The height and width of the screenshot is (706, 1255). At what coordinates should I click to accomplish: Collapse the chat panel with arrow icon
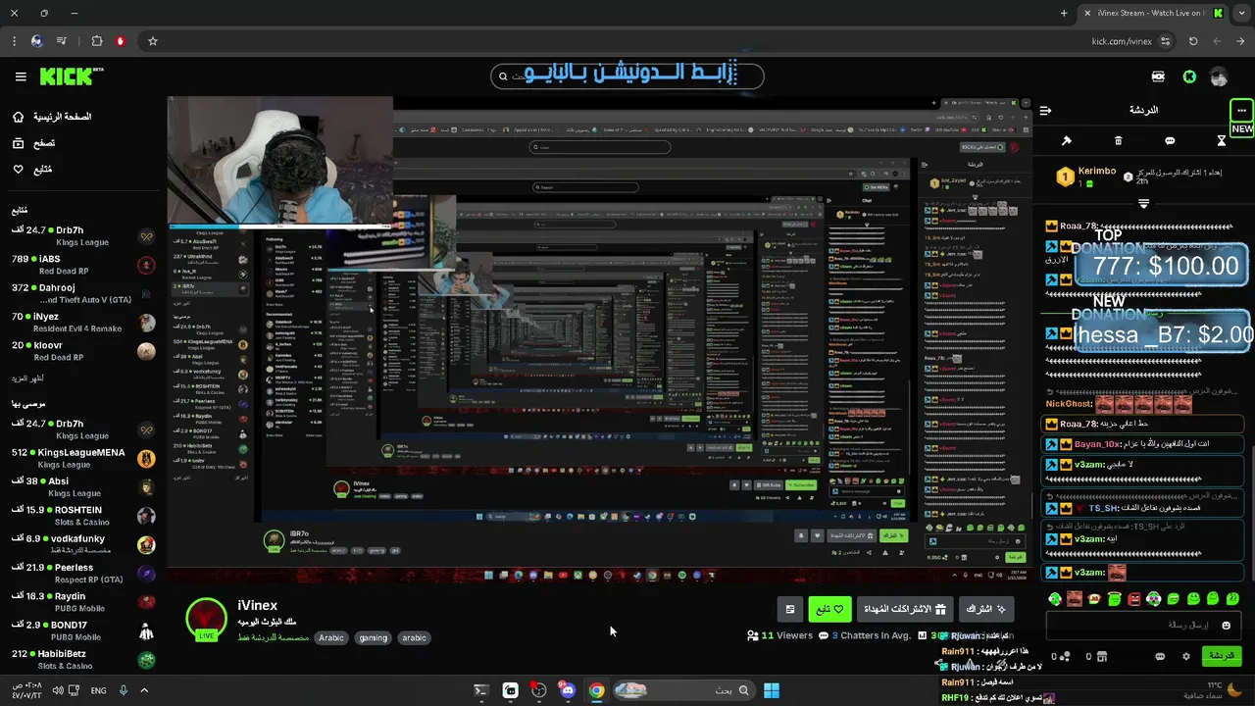point(1046,111)
